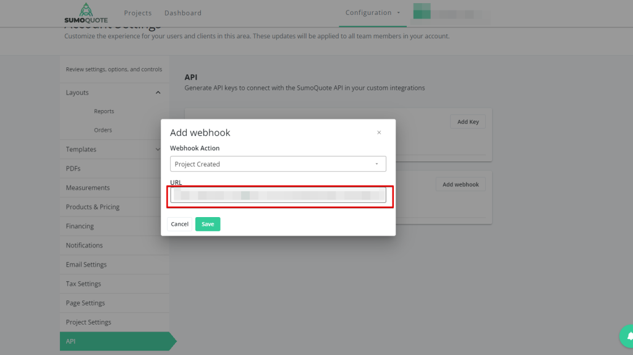Open Reports under Layouts

(x=104, y=111)
